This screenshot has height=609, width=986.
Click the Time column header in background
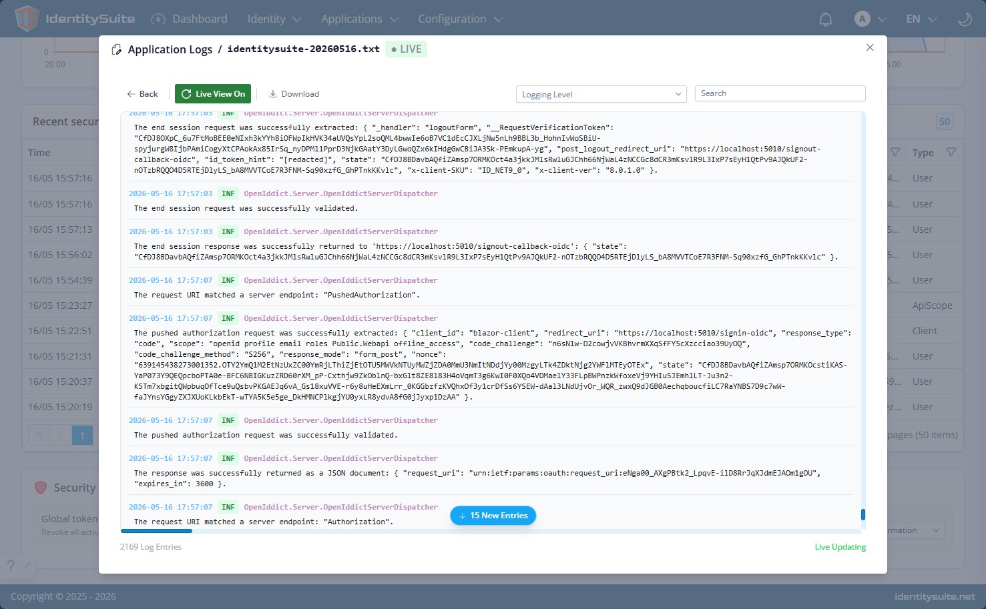pos(39,153)
